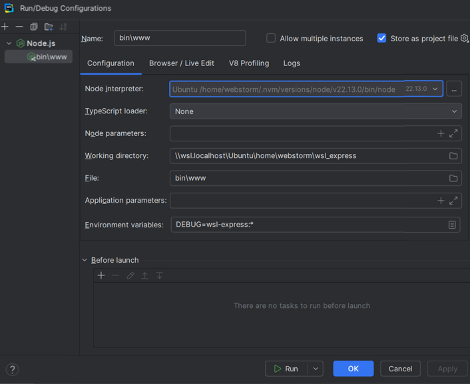The height and width of the screenshot is (384, 470).
Task: Copy the selected configuration
Action: pyautogui.click(x=34, y=27)
